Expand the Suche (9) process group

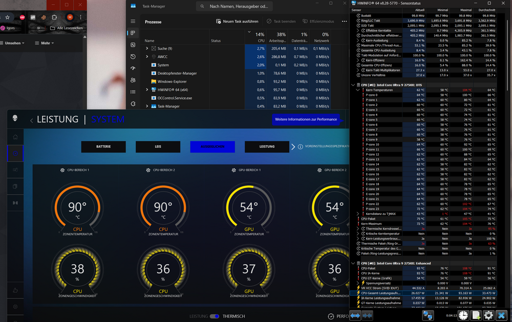[147, 49]
